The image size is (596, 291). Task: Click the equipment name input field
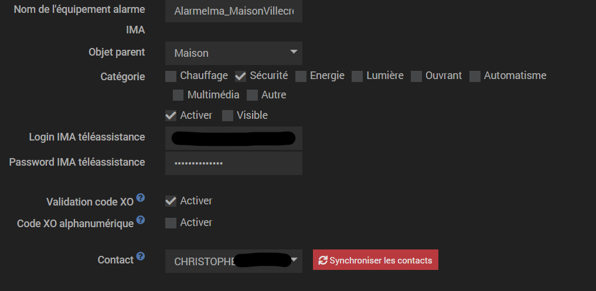click(234, 11)
